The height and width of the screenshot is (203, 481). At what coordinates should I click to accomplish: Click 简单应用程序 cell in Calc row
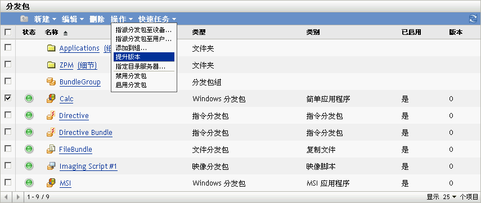click(x=328, y=99)
